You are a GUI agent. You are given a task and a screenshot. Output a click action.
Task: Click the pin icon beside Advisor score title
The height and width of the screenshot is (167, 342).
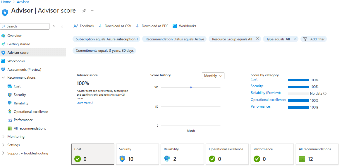tap(84, 11)
